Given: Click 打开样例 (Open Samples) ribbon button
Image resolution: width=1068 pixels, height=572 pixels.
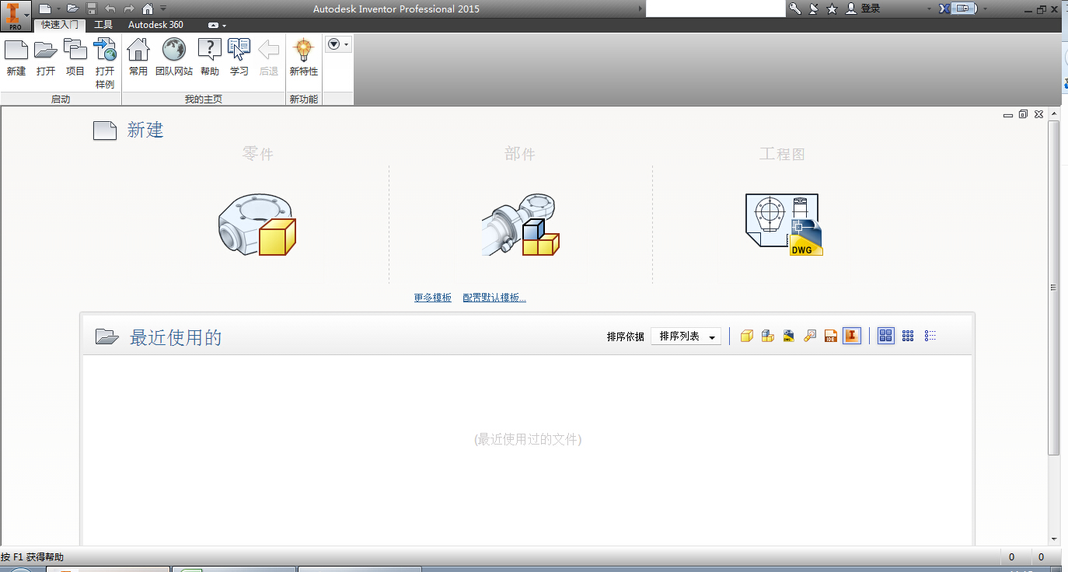Looking at the screenshot, I should (105, 64).
